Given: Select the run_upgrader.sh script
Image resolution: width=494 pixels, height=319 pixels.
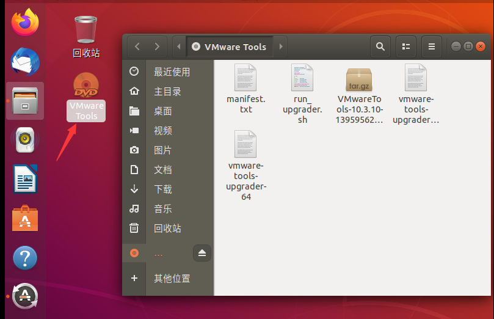Looking at the screenshot, I should (302, 94).
